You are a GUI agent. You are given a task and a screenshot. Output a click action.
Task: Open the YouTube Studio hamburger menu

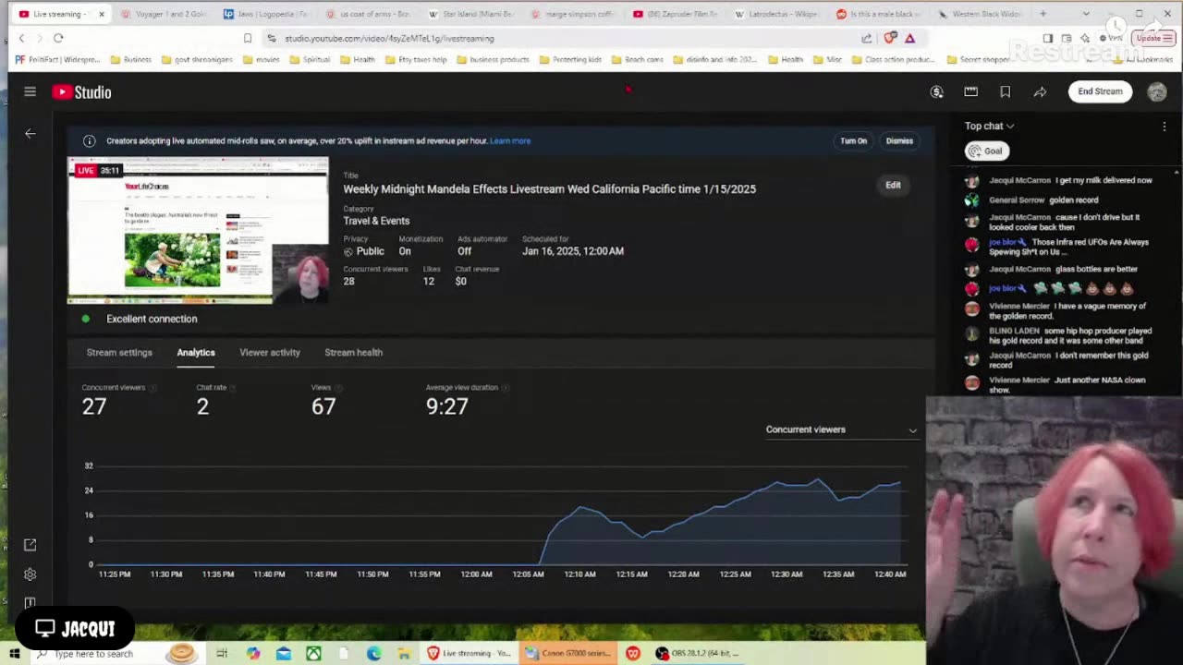[x=30, y=91]
